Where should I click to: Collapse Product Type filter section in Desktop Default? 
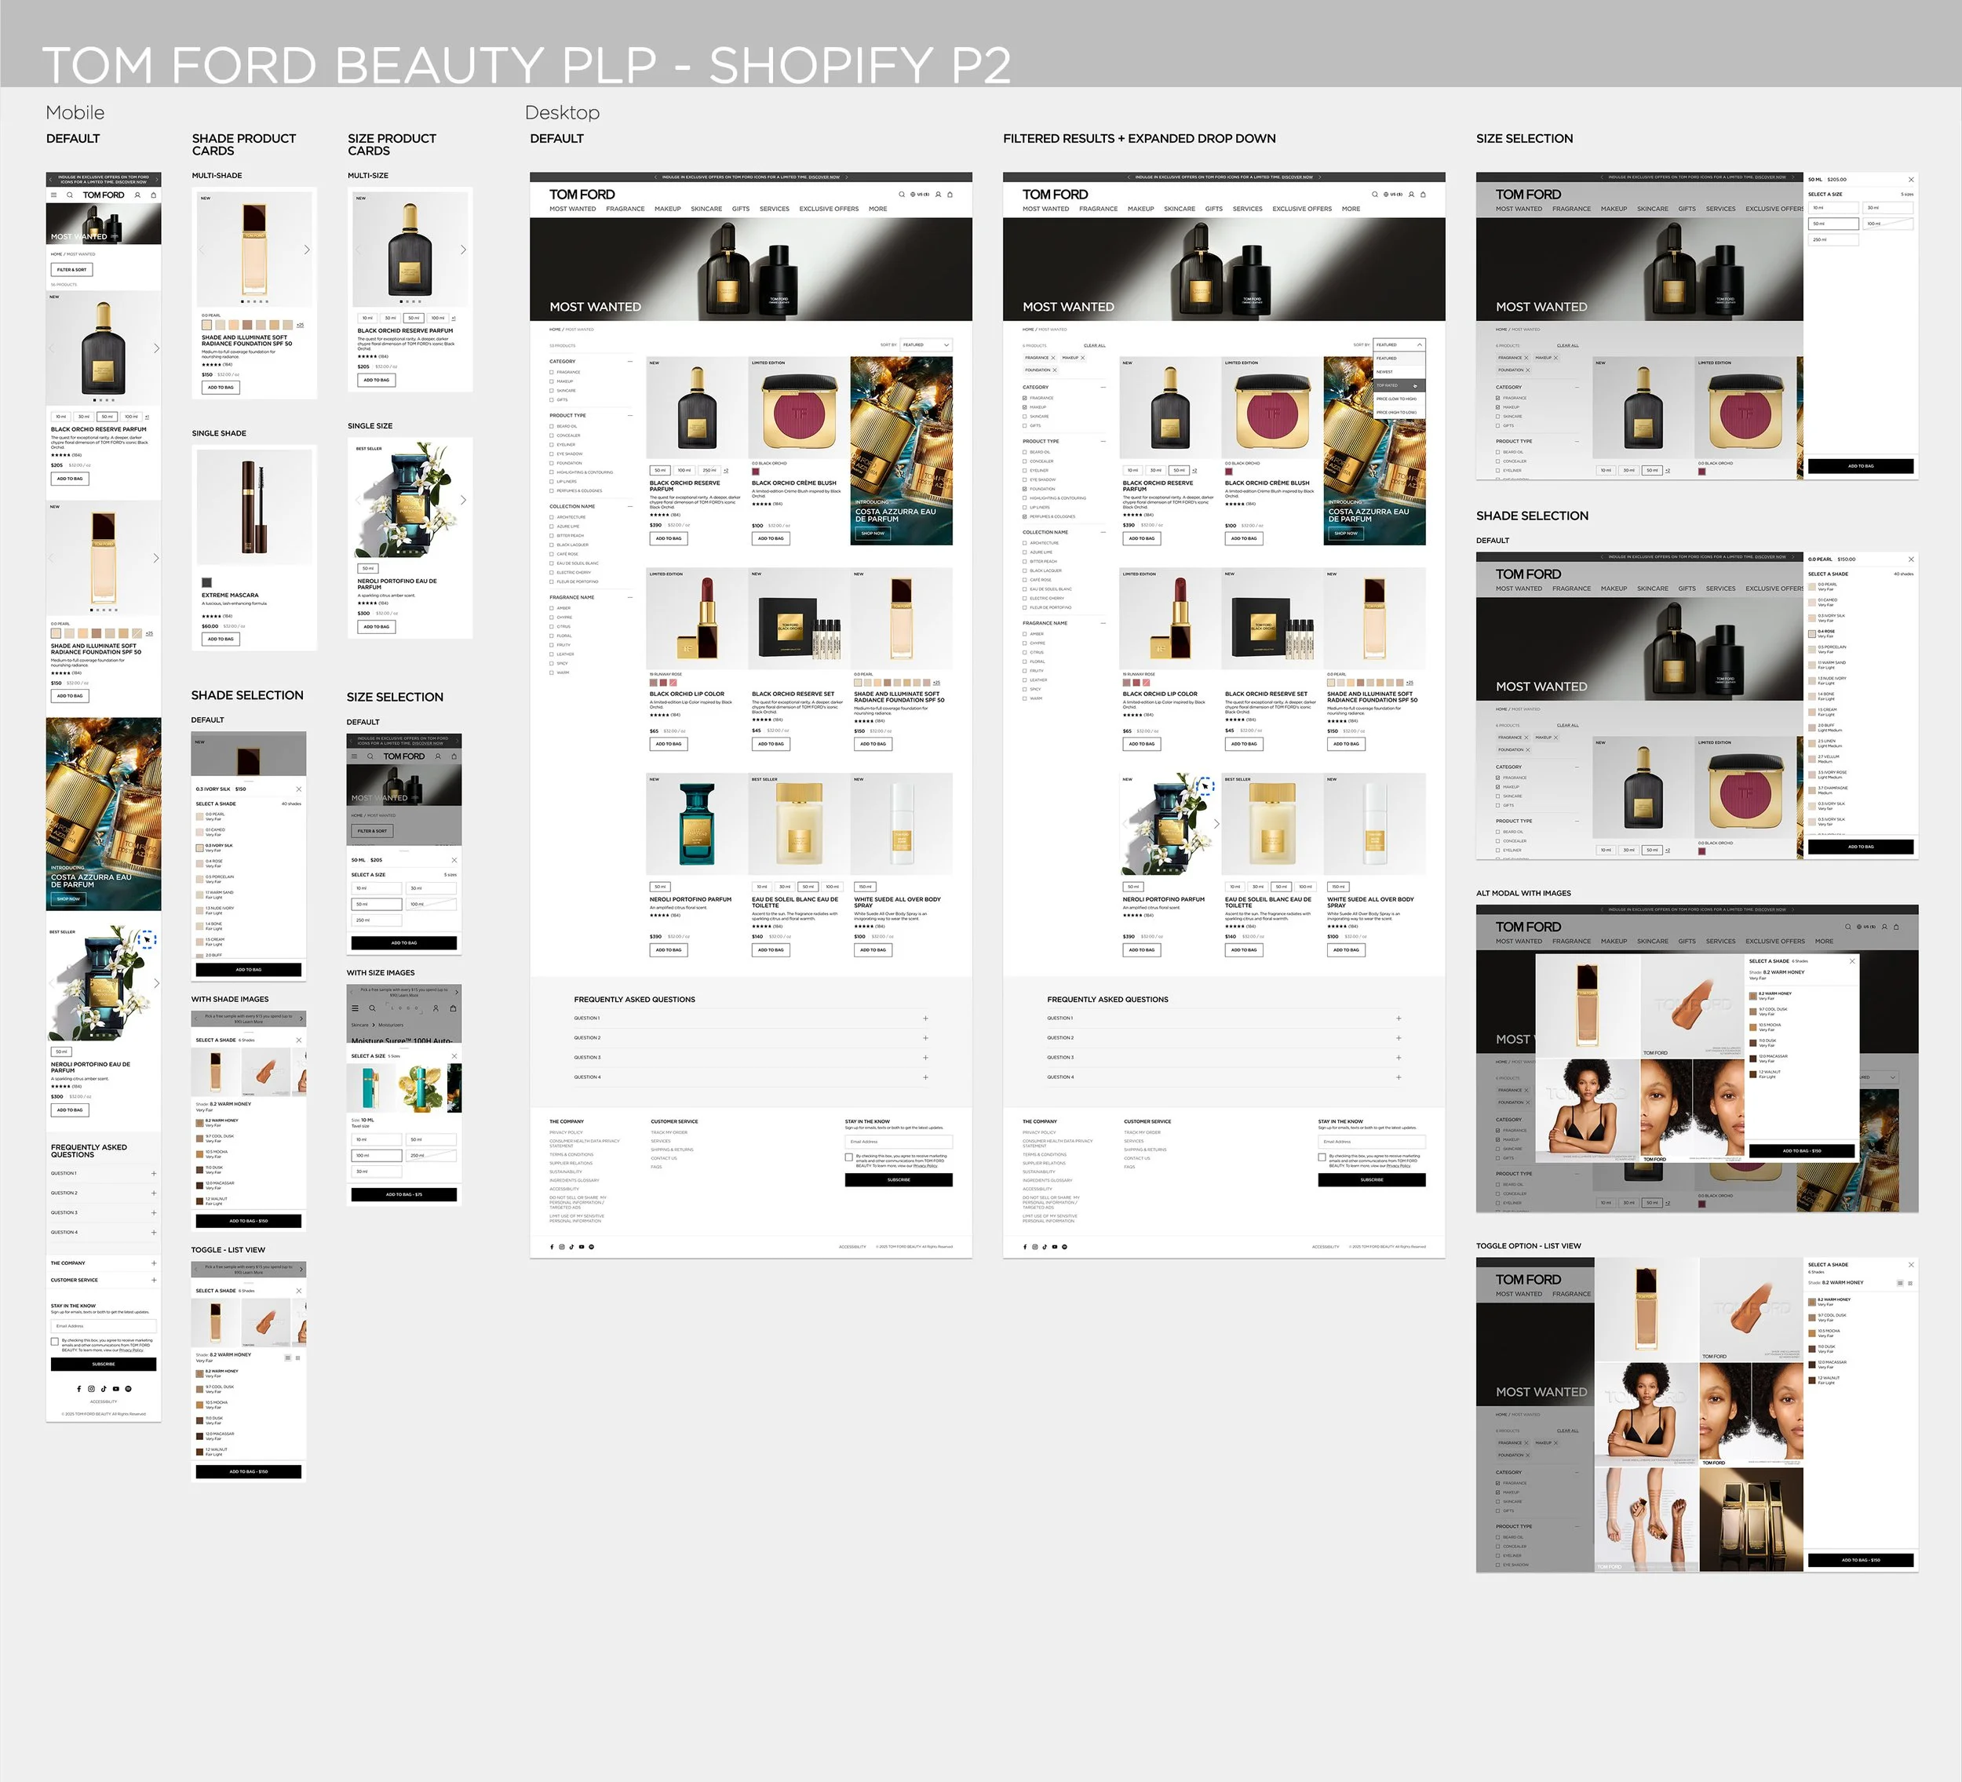coord(629,416)
